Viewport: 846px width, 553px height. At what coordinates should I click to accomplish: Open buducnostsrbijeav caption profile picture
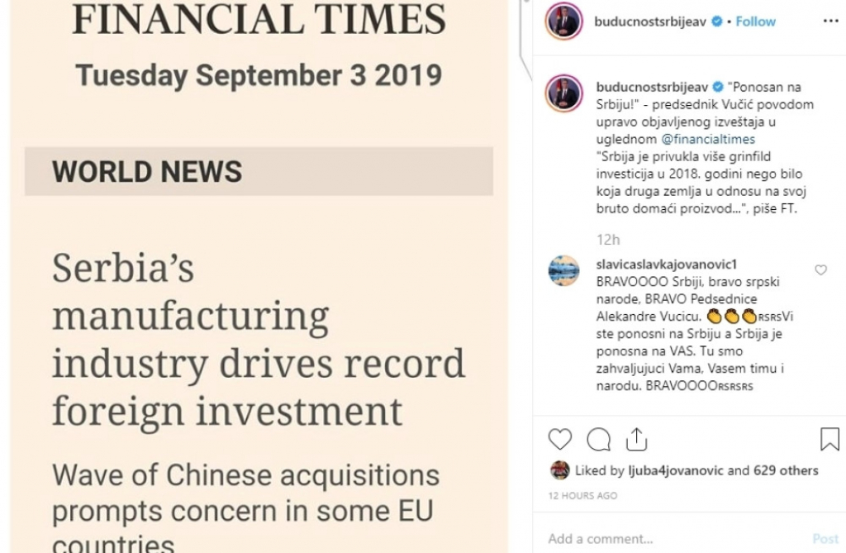563,93
